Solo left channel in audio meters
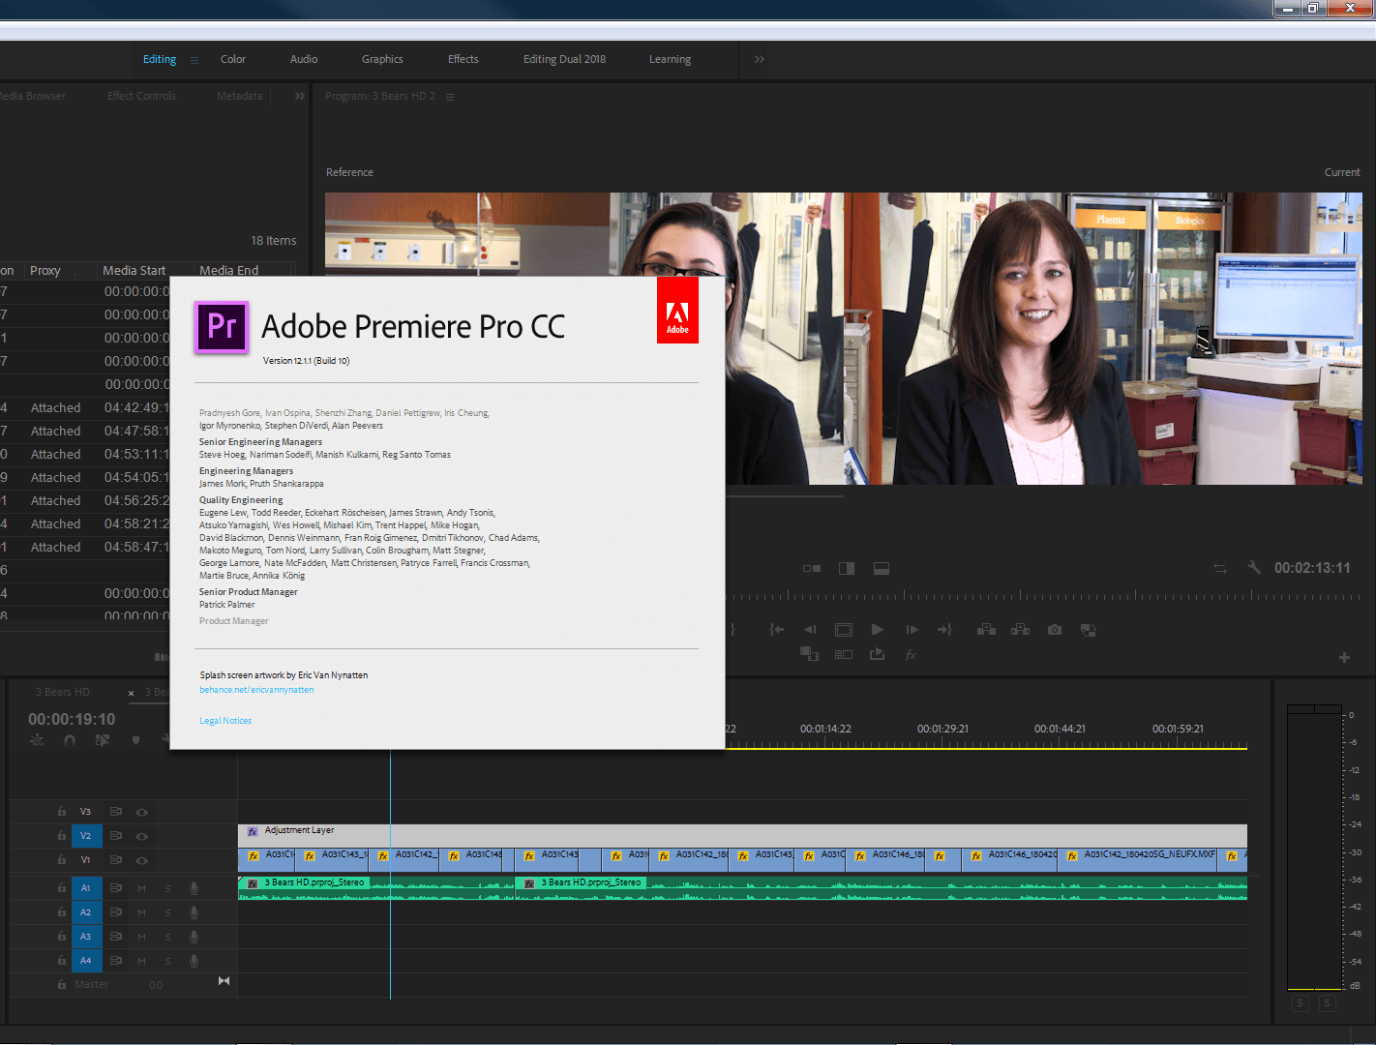The height and width of the screenshot is (1045, 1376). click(1301, 1004)
